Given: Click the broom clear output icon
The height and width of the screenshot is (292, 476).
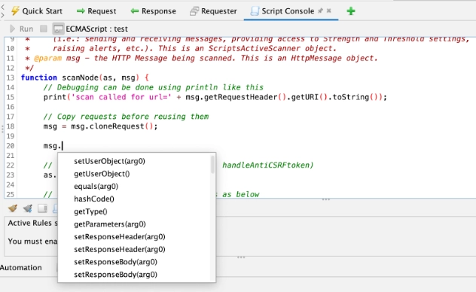Looking at the screenshot, I should [13, 208].
